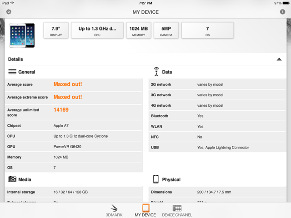Tap the 1024 MB MEMORY tile
Viewport: 291px width, 218px height.
[x=139, y=30]
